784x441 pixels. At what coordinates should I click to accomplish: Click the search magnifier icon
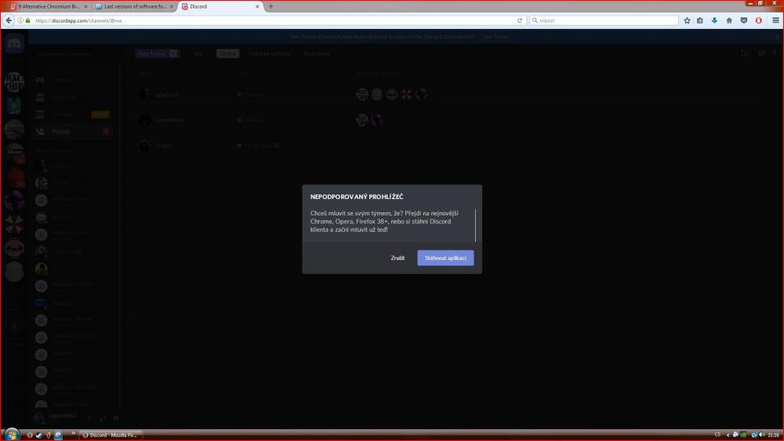[535, 20]
